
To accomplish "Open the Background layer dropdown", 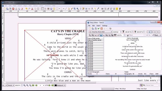I will [x=60, y=85].
